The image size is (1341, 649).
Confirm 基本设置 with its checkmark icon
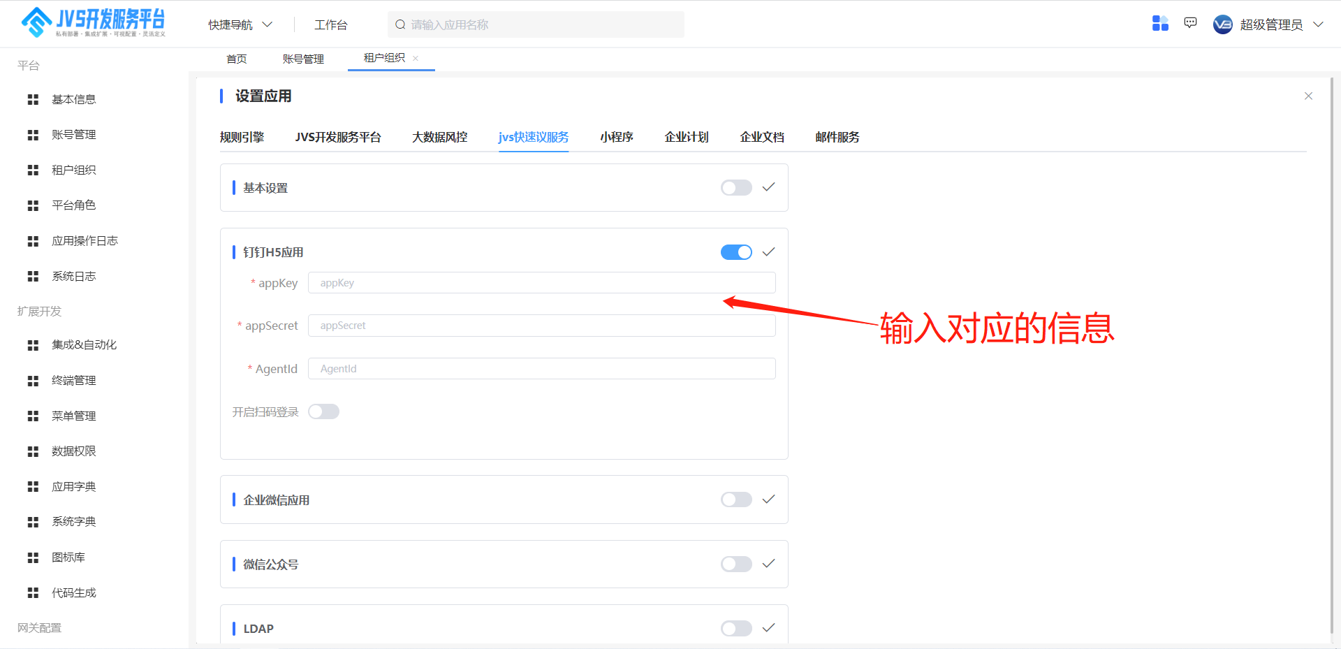point(768,187)
